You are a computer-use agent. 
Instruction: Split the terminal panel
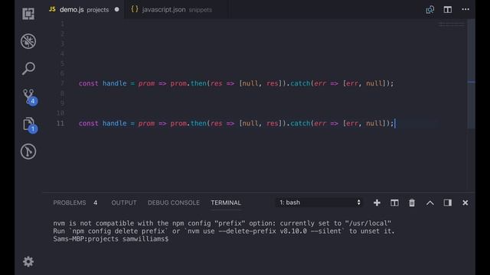click(394, 202)
